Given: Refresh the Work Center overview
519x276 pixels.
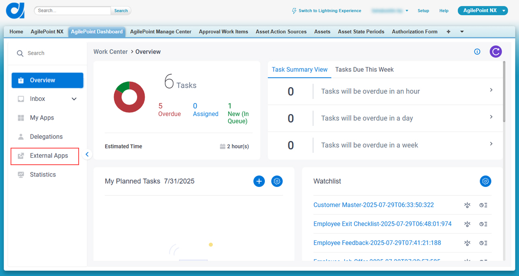Looking at the screenshot, I should pos(495,51).
